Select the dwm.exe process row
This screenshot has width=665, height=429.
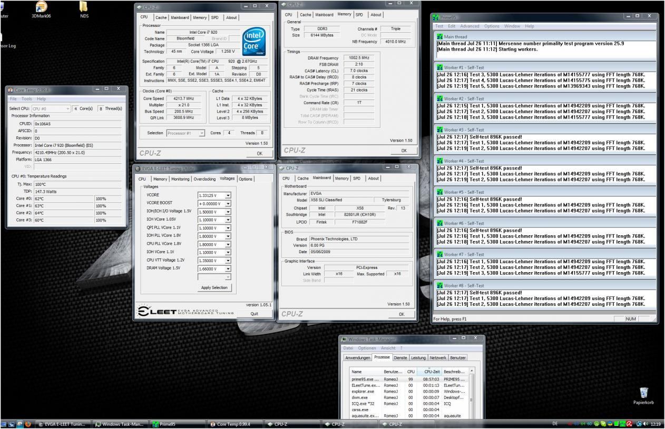click(x=408, y=397)
